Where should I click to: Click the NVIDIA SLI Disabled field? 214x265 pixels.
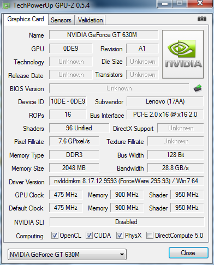point(127,222)
